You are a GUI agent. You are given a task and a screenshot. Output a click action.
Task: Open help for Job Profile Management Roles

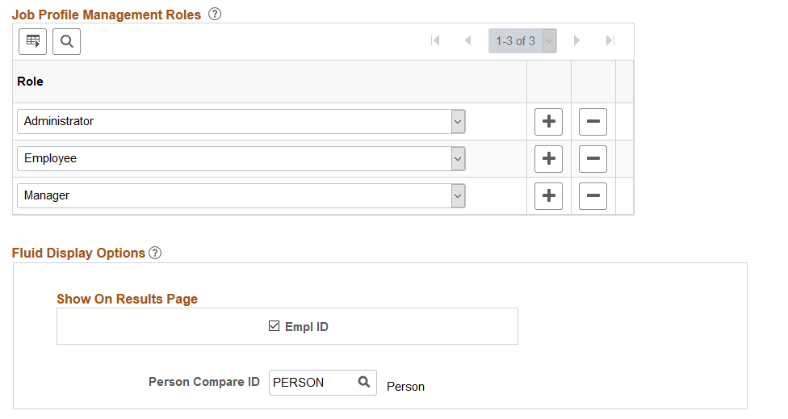[x=215, y=15]
